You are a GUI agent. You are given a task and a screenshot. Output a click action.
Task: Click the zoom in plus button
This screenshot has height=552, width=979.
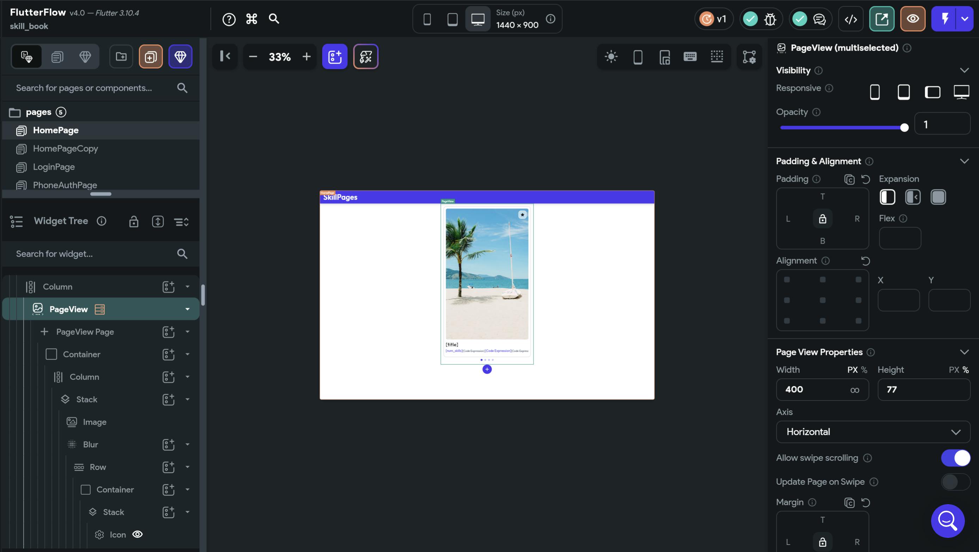pyautogui.click(x=306, y=57)
